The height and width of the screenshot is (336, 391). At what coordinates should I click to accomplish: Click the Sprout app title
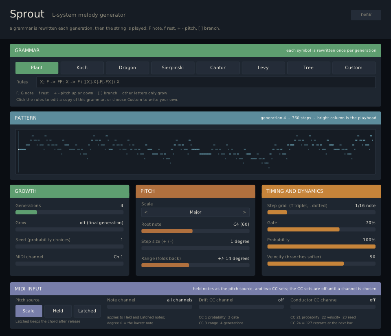click(x=27, y=14)
